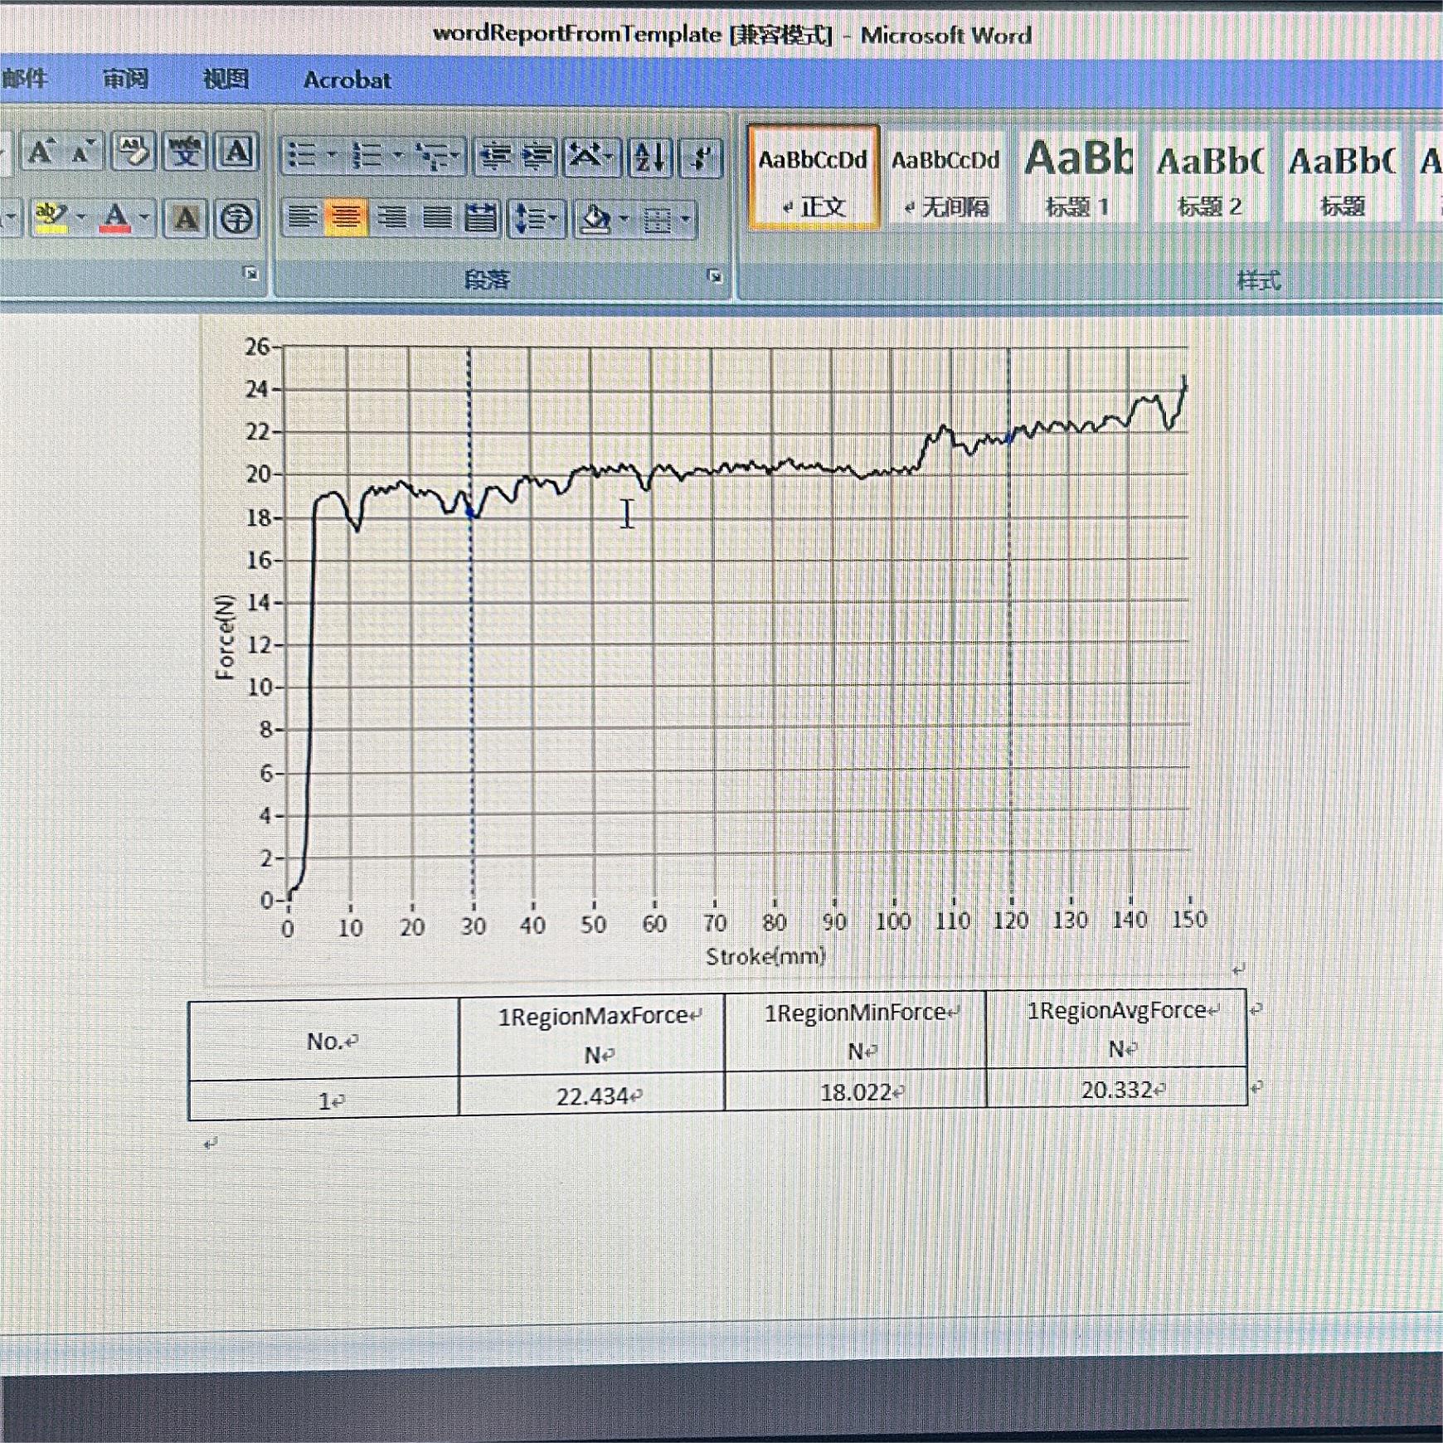Screen dimensions: 1443x1443
Task: Open the bullets style dropdown arrow
Action: click(x=332, y=155)
